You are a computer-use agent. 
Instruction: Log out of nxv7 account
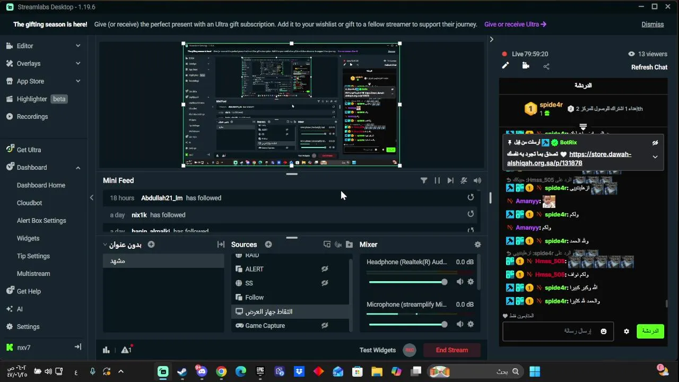[x=78, y=347]
